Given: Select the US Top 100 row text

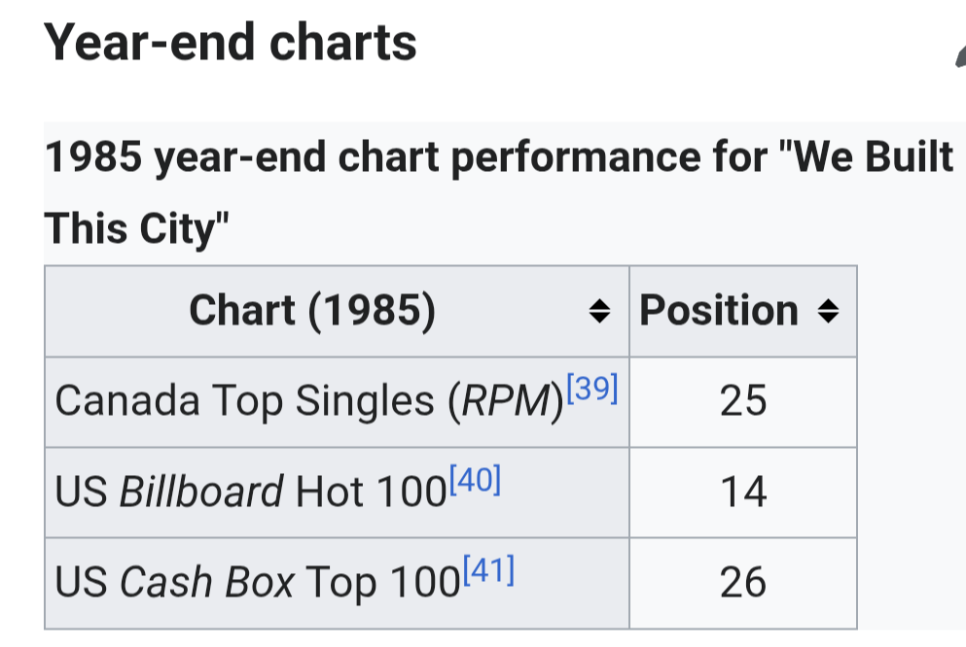Looking at the screenshot, I should click(x=258, y=583).
